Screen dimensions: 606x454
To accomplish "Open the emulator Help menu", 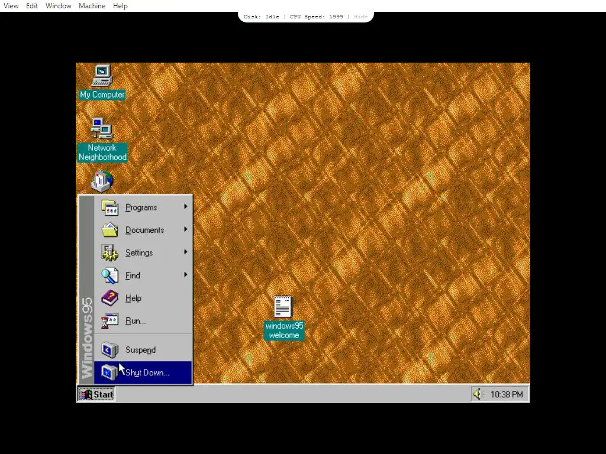I will click(x=120, y=6).
